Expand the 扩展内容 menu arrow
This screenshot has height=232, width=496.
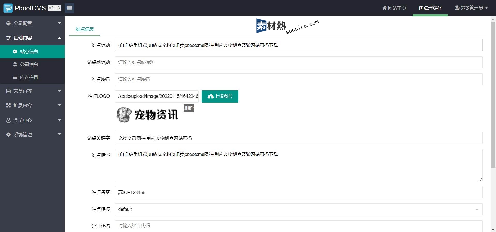59,105
